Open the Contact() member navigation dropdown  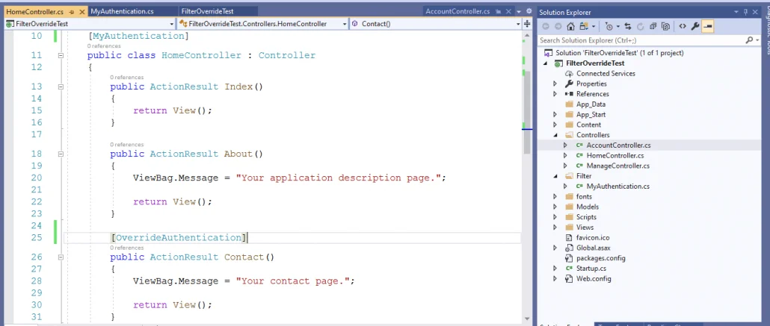[518, 24]
